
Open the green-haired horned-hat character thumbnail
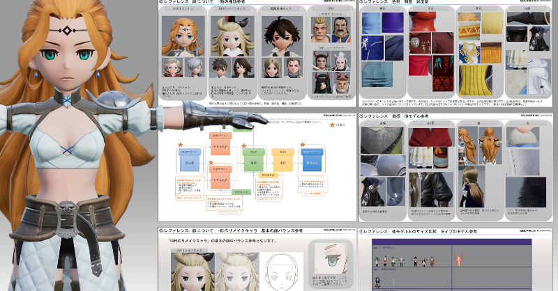(322, 82)
